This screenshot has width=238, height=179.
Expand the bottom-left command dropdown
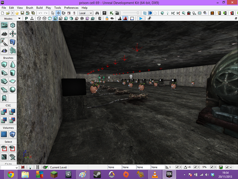(17, 167)
